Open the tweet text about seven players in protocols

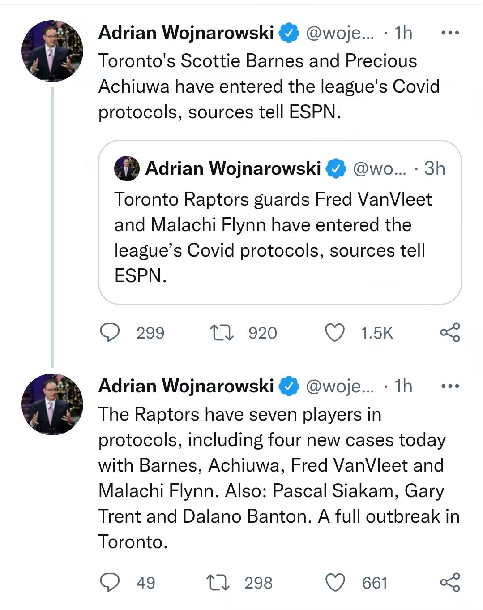[x=279, y=478]
